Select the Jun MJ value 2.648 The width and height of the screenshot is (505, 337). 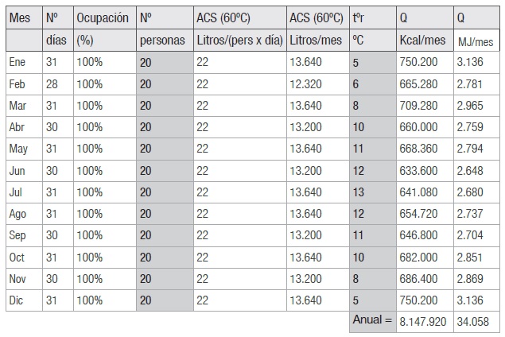tap(470, 171)
